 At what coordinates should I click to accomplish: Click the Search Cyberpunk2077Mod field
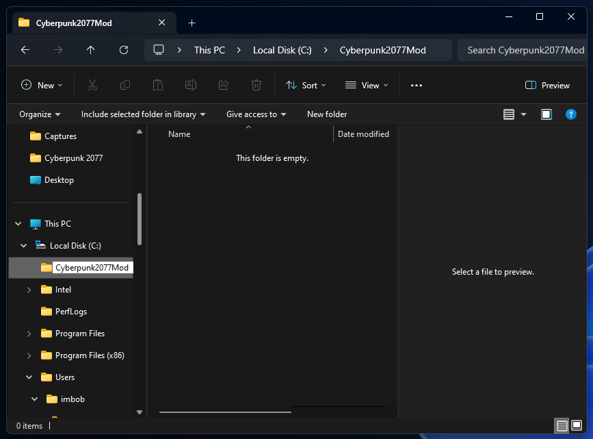pos(525,50)
